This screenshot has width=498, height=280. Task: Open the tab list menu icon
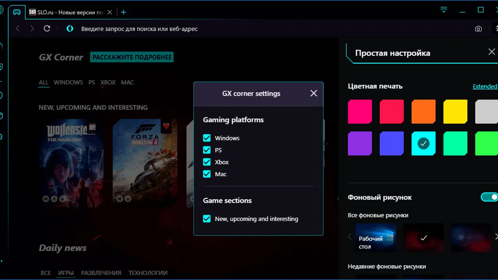click(x=444, y=10)
